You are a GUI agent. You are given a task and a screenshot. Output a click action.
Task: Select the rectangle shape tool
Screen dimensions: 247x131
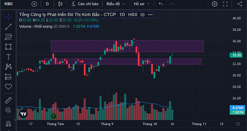[8, 47]
